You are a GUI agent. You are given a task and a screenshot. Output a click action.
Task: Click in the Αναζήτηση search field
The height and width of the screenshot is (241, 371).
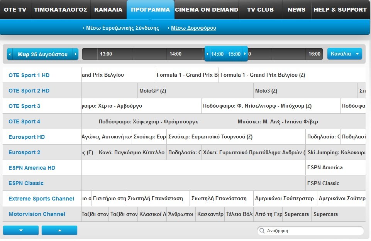coord(313,231)
